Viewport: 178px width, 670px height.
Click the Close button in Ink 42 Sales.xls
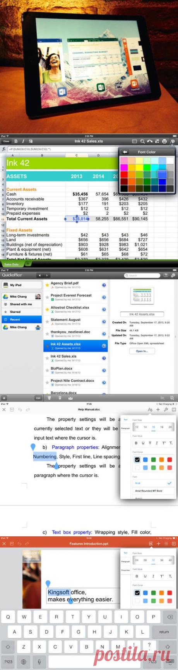point(6,141)
